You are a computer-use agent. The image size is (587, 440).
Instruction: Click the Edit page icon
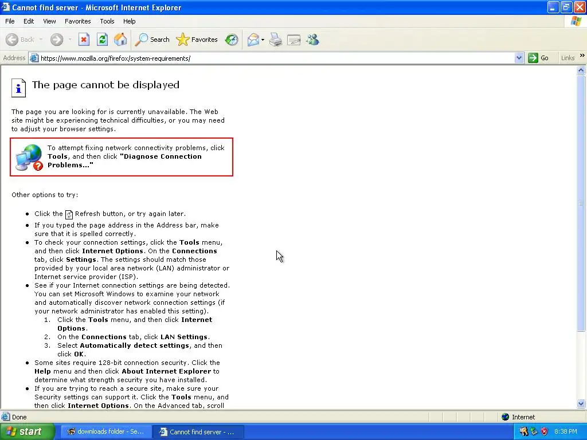(x=294, y=40)
